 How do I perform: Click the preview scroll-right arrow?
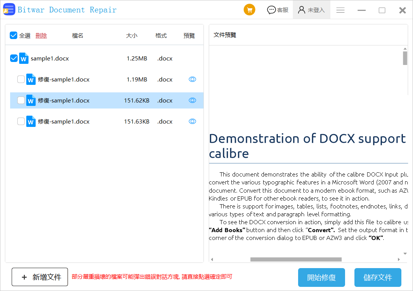pyautogui.click(x=399, y=259)
